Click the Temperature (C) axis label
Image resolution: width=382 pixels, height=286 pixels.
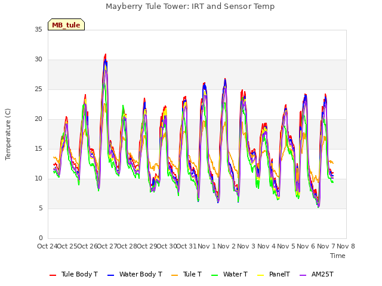(8, 134)
